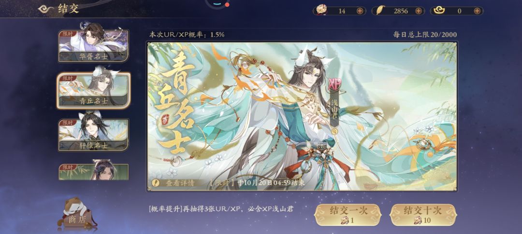Select the 青丘名士 banner tab

tap(94, 90)
